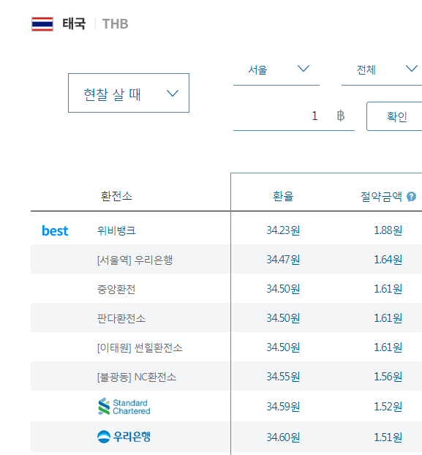
Task: Click the savings amount help question icon
Action: click(411, 197)
